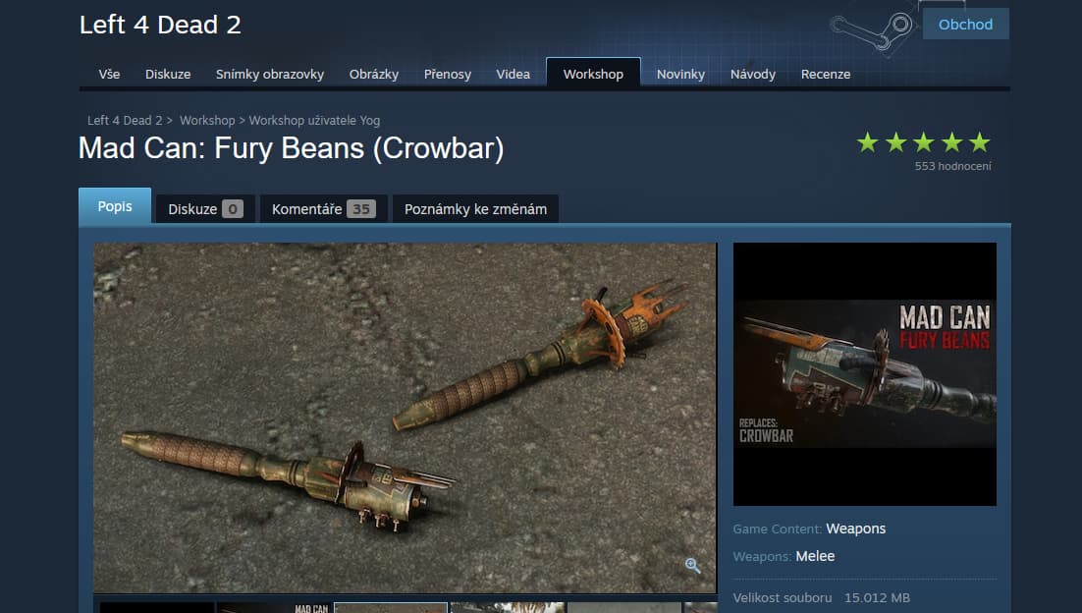The height and width of the screenshot is (613, 1082).
Task: Select the Workshop tab
Action: pos(593,73)
